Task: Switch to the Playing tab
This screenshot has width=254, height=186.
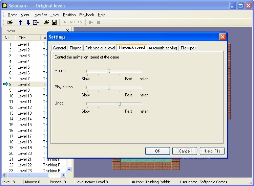Action: (76, 48)
